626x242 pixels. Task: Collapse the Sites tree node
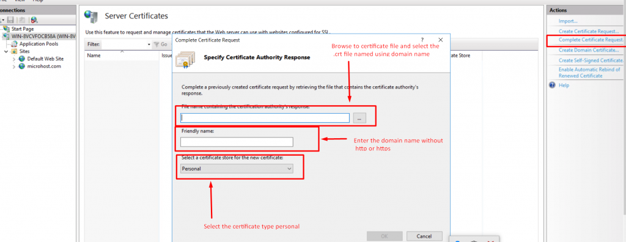coord(6,51)
